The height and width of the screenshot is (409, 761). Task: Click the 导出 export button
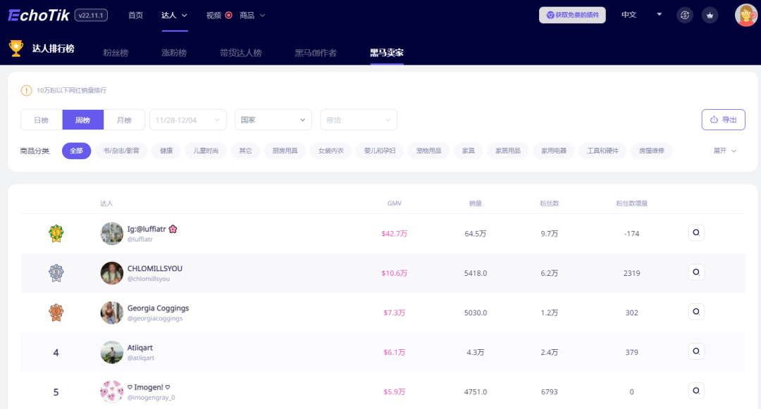point(723,120)
